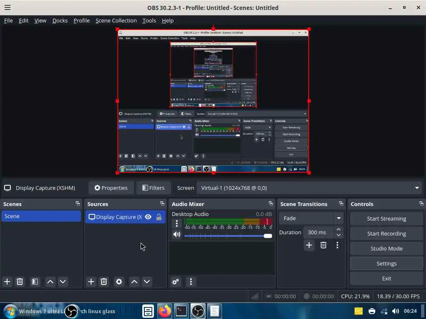Open the Help menu

pyautogui.click(x=168, y=20)
